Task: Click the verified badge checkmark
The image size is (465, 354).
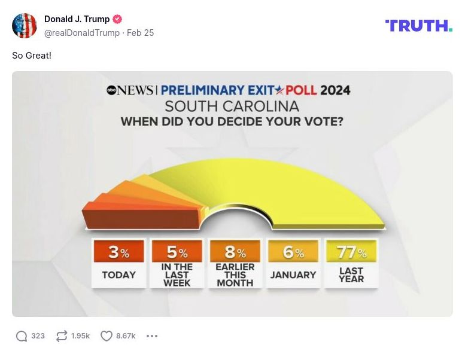Action: (x=118, y=19)
